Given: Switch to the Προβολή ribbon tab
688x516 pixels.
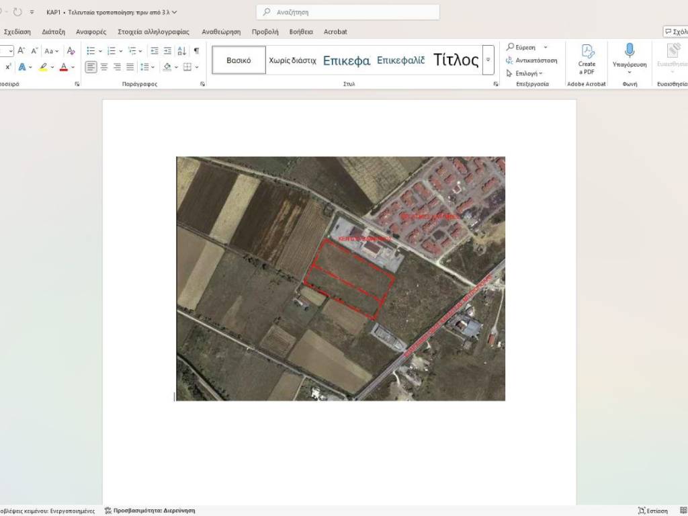Looking at the screenshot, I should 265,32.
